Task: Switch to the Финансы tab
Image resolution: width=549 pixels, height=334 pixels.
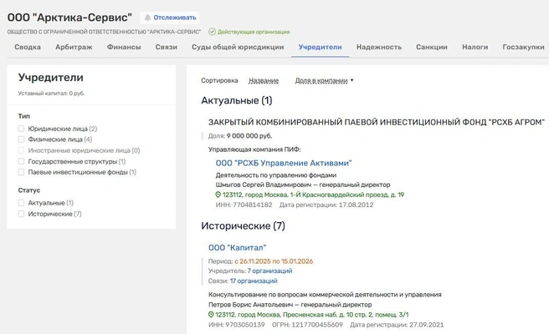Action: [x=124, y=47]
